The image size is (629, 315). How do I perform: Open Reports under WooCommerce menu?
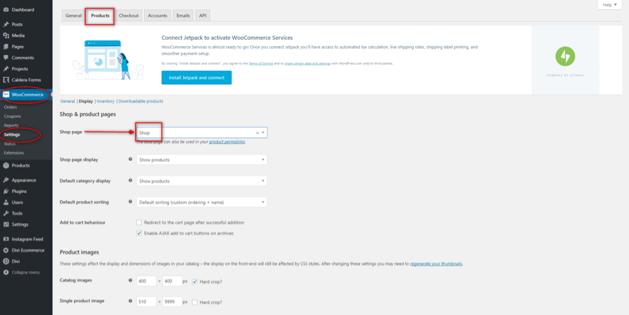11,125
